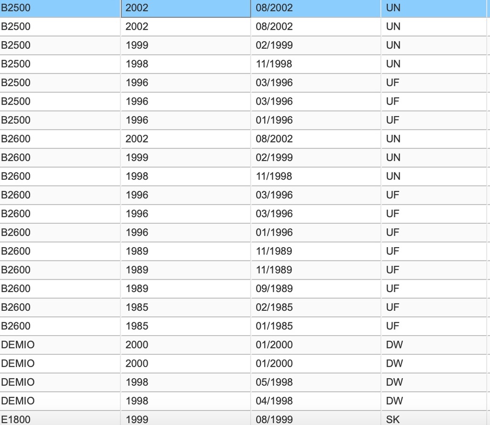Click UF in the 01/1985 row
The width and height of the screenshot is (490, 425).
434,327
